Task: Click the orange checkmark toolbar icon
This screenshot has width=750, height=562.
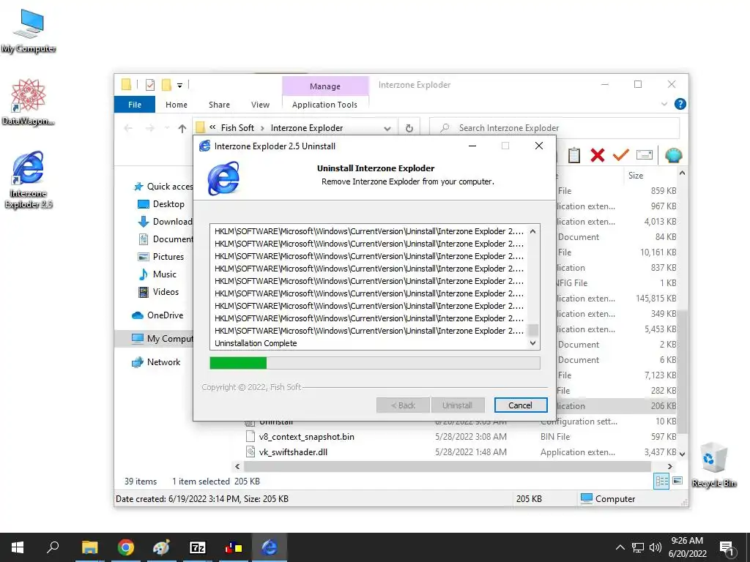Action: (621, 155)
